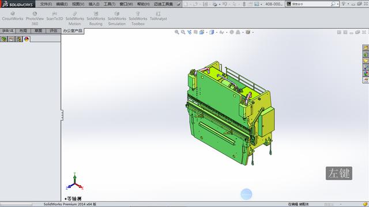The image size is (369, 207).
Task: Click the Help question mark icon
Action: pos(344,4)
